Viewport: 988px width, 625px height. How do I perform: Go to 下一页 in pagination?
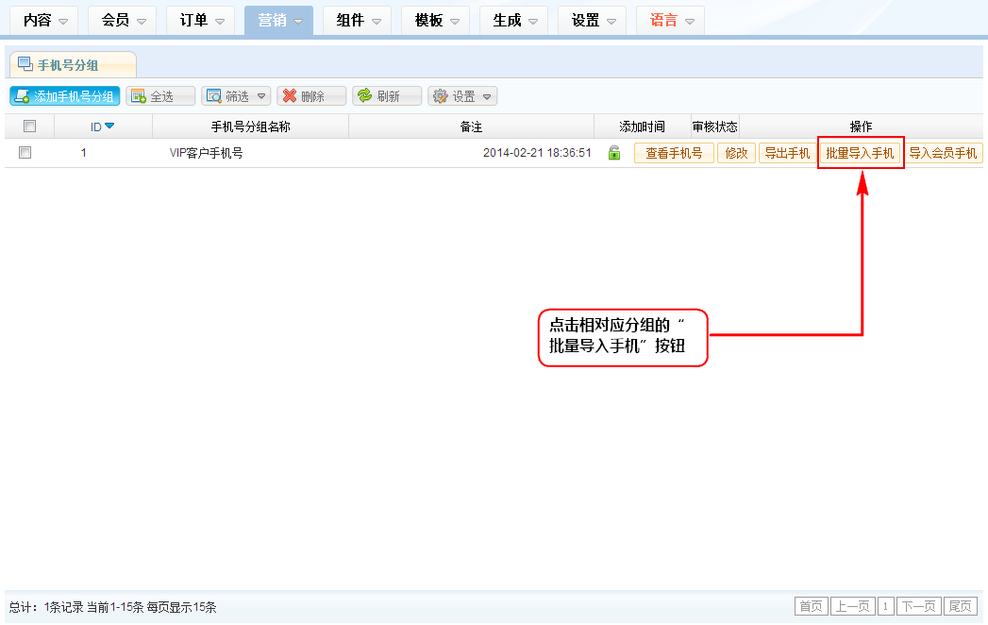coord(918,606)
